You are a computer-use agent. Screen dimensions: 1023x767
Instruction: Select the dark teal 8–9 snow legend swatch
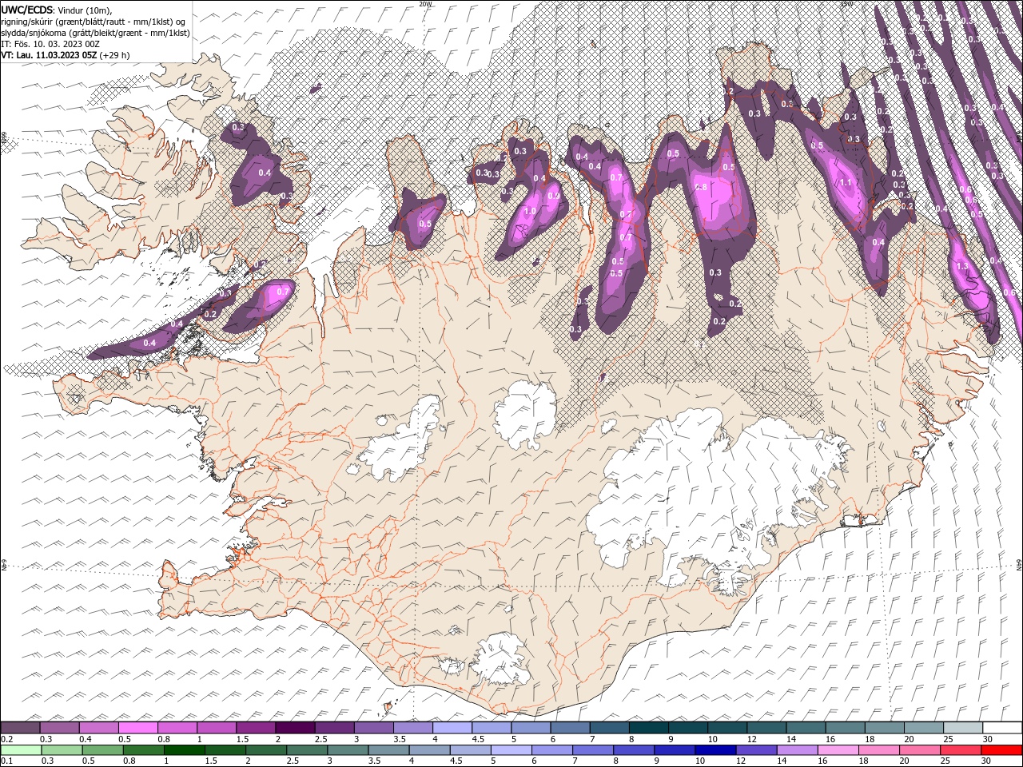pos(650,728)
